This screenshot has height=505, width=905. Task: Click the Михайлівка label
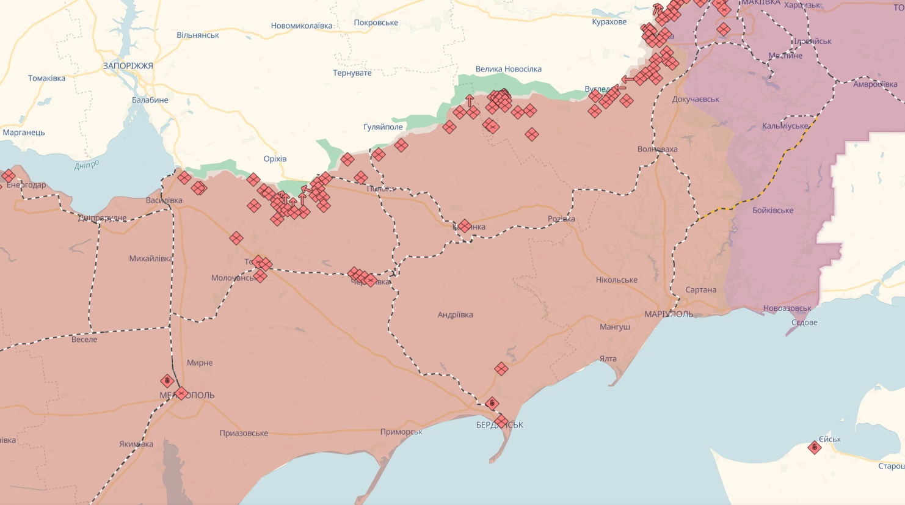click(x=151, y=259)
